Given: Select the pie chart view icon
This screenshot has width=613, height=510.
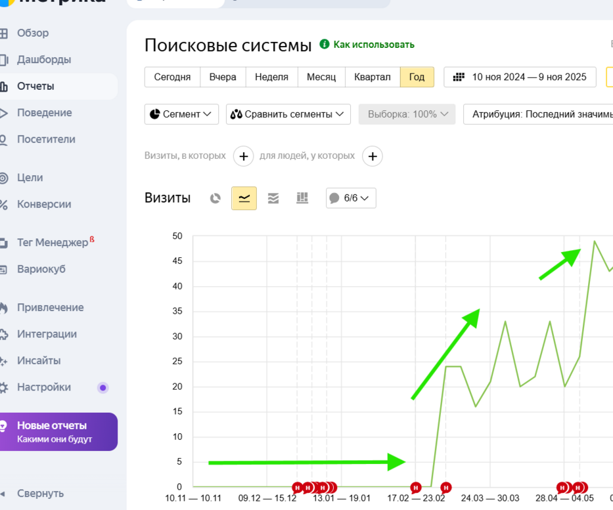Looking at the screenshot, I should tap(216, 198).
